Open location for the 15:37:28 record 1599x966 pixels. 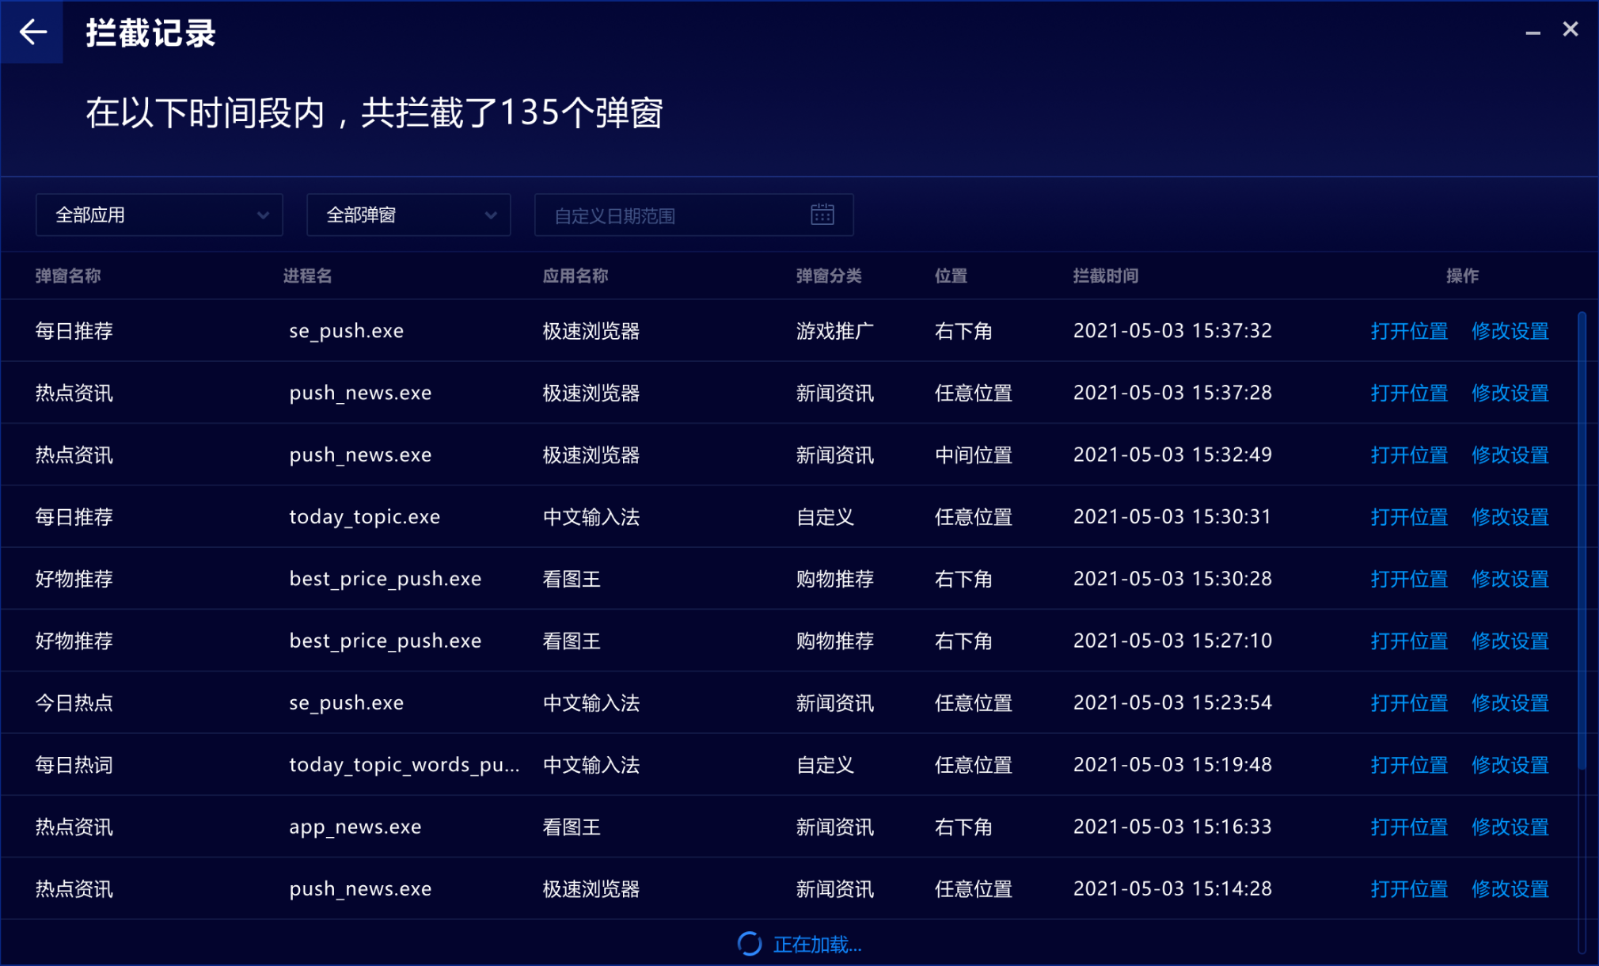[x=1409, y=393]
